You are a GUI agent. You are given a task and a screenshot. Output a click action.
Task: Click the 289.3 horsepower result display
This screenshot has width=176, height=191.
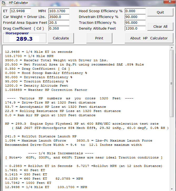pos(24,39)
